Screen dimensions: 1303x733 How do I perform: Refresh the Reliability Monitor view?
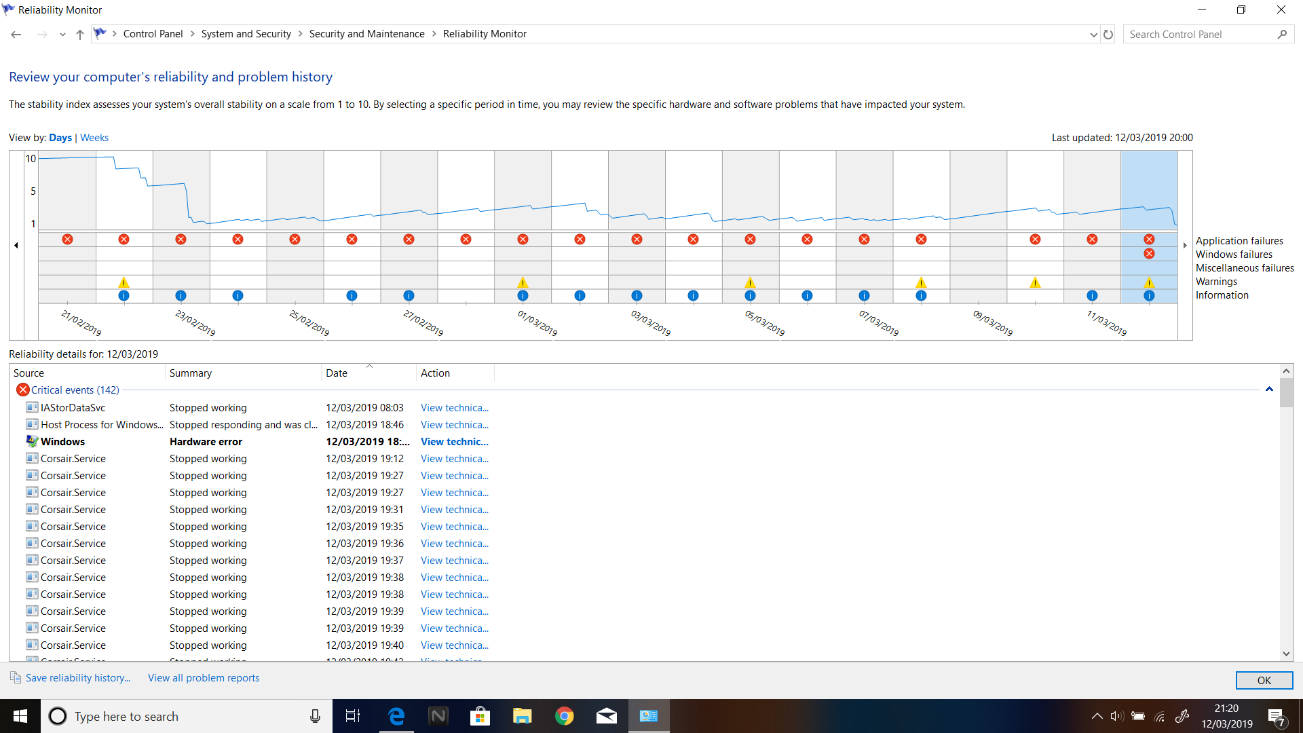click(1108, 35)
